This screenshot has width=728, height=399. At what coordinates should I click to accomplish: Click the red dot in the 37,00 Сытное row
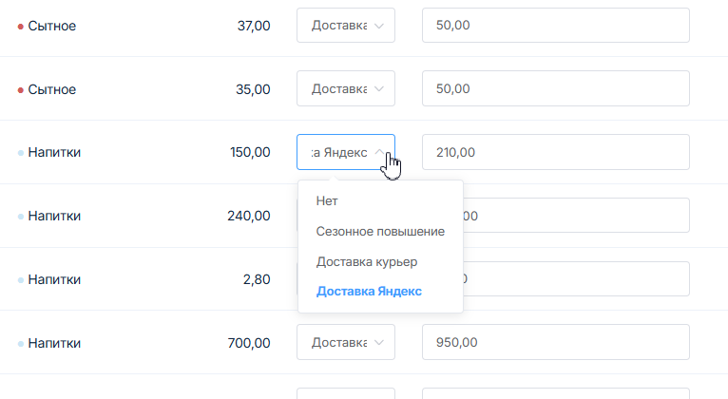(x=21, y=27)
